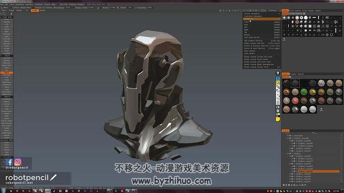
Task: Activate the highlighted Move tool
Action: [x=7, y=72]
